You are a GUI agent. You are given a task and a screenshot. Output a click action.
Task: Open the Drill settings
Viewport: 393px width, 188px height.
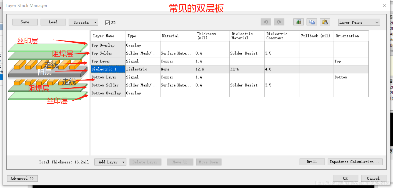pyautogui.click(x=312, y=161)
